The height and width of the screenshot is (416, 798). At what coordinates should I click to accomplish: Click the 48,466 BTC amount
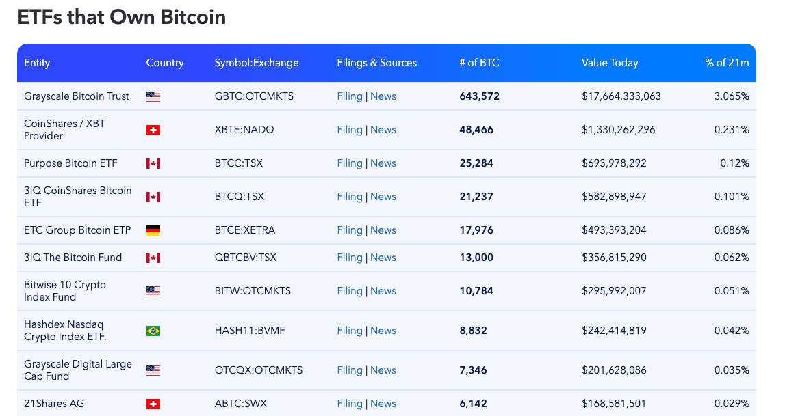[x=476, y=130]
